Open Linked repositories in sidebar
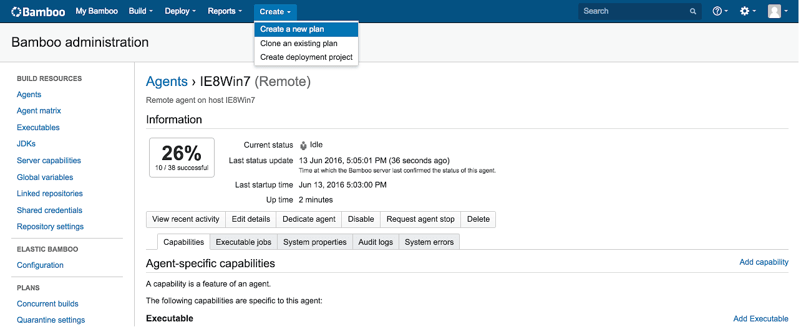The width and height of the screenshot is (801, 327). (x=50, y=194)
